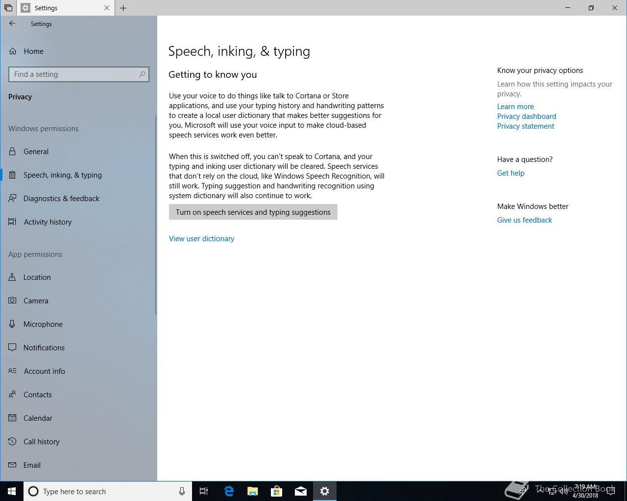The image size is (627, 501).
Task: Click the Type here to search box
Action: pyautogui.click(x=108, y=491)
